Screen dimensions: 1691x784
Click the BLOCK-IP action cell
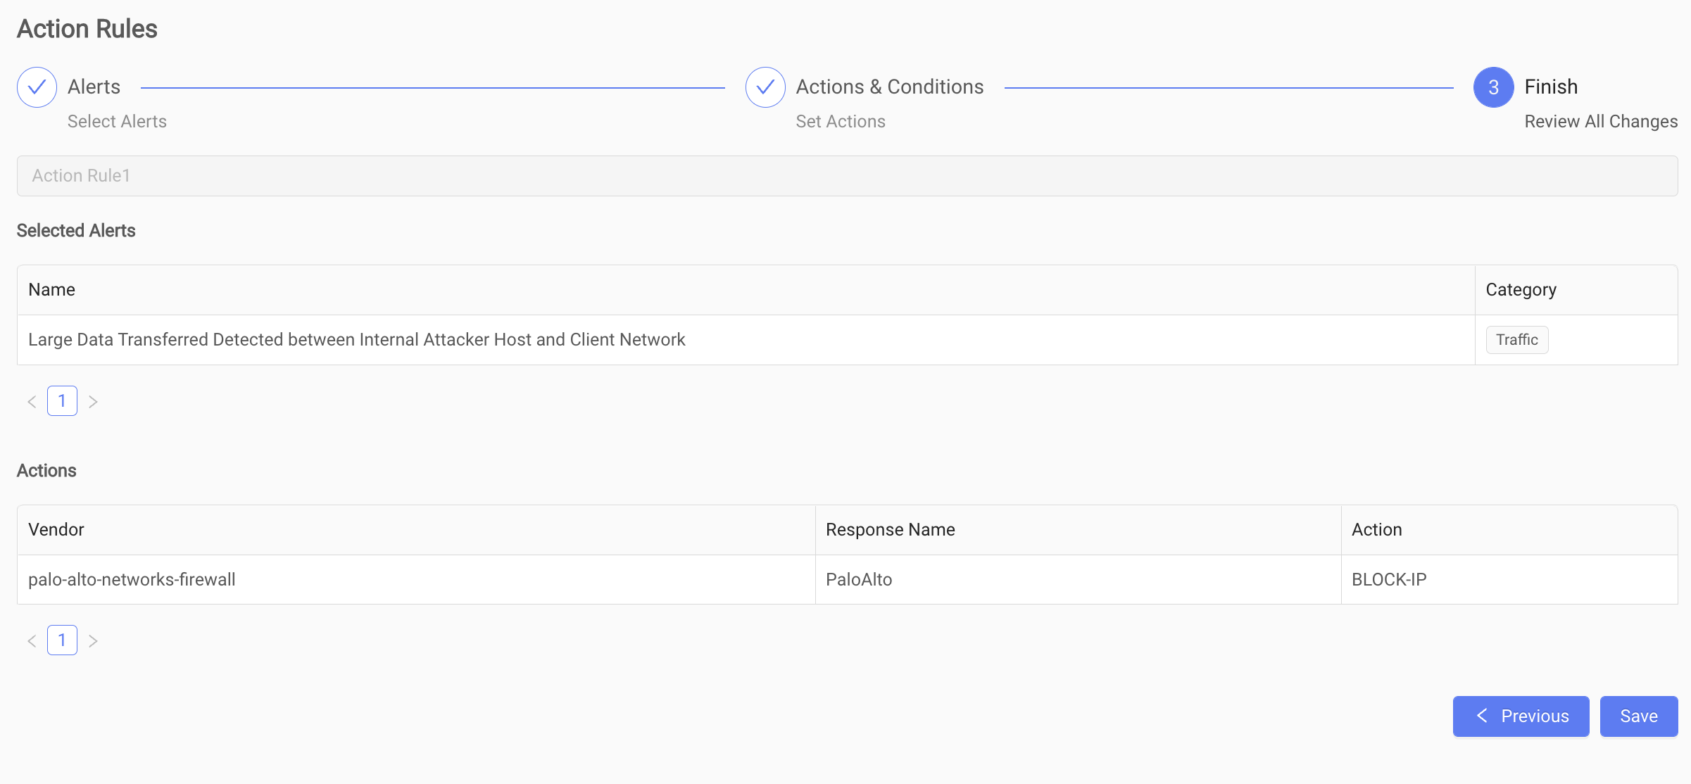point(1509,580)
